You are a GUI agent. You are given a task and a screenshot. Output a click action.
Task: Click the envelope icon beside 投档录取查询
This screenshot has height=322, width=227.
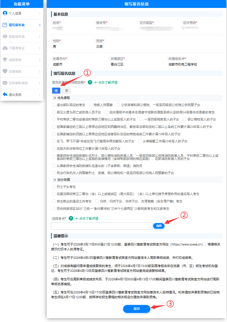click(5, 83)
